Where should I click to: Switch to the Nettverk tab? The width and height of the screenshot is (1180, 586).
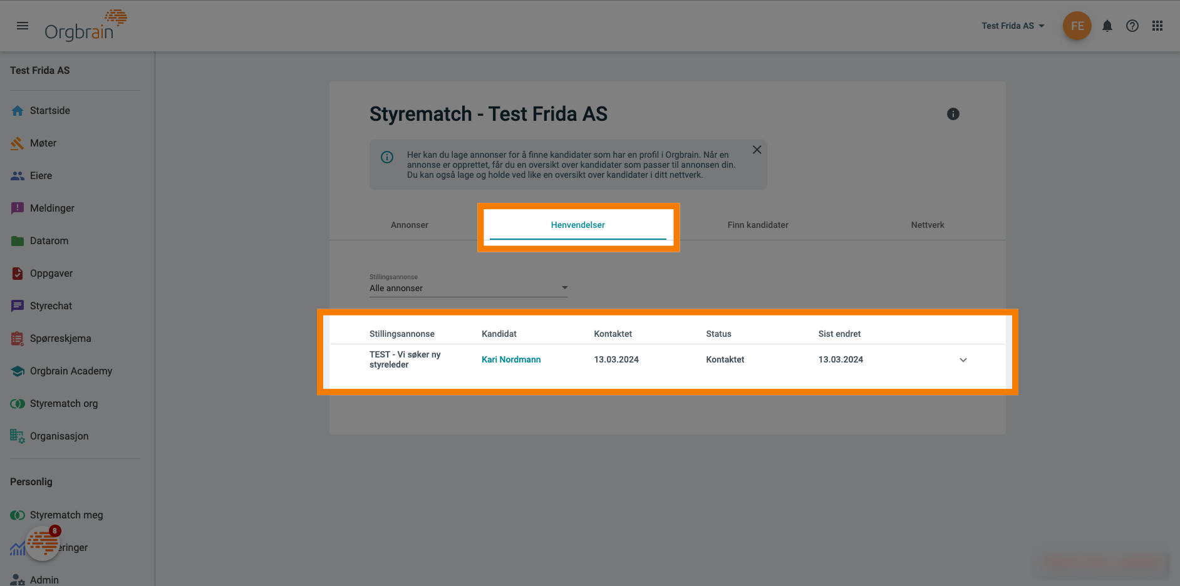[x=928, y=225]
